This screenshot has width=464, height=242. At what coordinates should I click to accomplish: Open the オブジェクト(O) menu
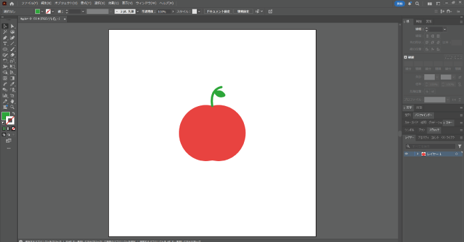click(x=66, y=3)
